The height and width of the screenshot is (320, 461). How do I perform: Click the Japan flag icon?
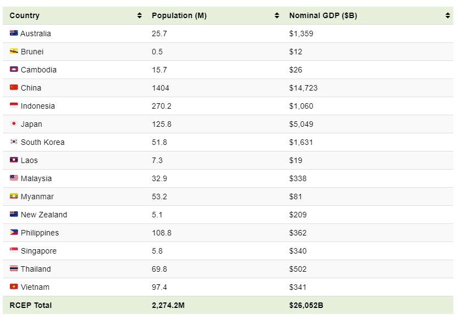pos(14,124)
